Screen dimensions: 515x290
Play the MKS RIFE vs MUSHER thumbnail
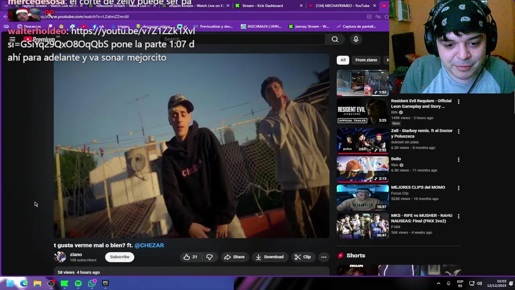click(363, 226)
